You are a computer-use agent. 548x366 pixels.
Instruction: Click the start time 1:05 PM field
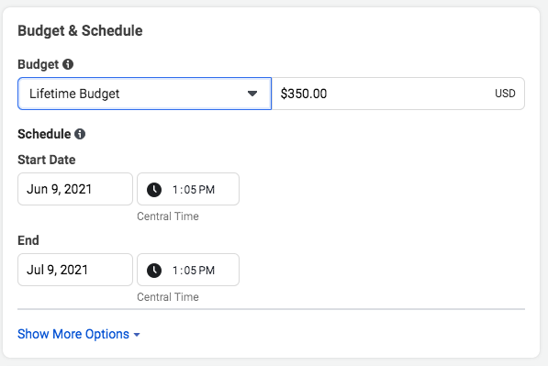coord(188,189)
